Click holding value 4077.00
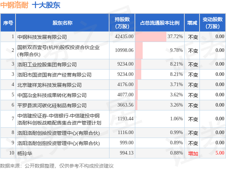 [x=125, y=95]
